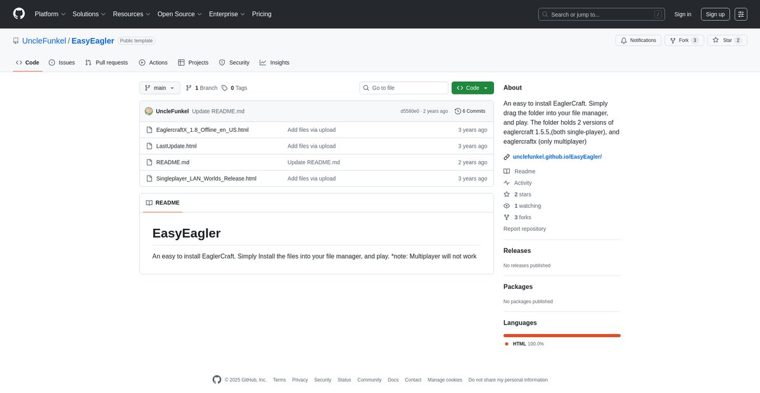Star the repository

pos(726,40)
